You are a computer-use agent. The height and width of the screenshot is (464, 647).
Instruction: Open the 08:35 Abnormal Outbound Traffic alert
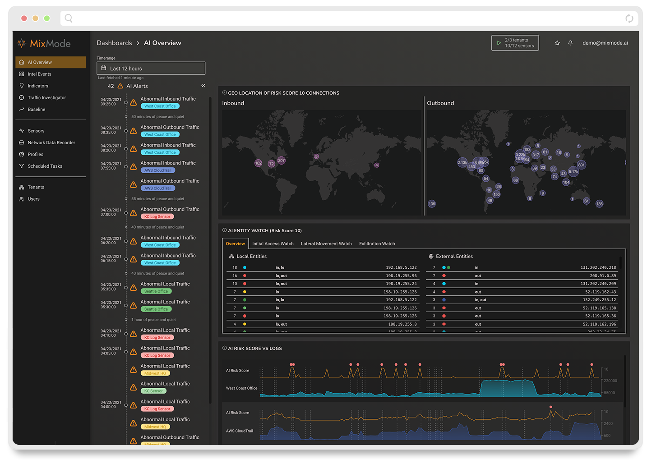[170, 127]
